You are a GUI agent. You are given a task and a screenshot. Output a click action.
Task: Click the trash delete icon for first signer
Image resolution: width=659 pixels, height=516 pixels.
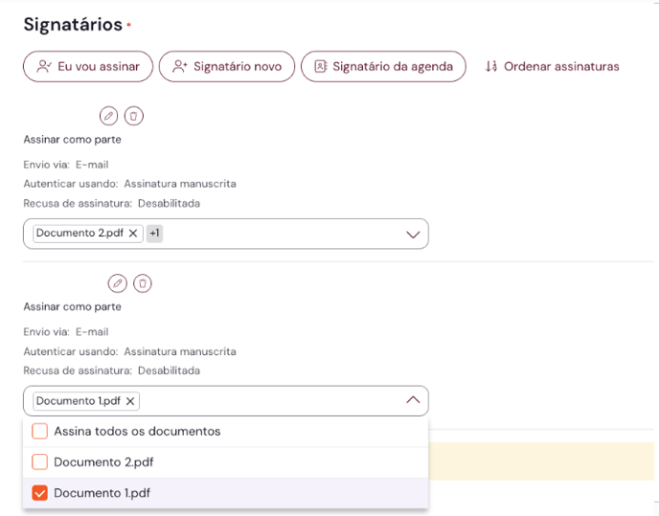tap(134, 116)
